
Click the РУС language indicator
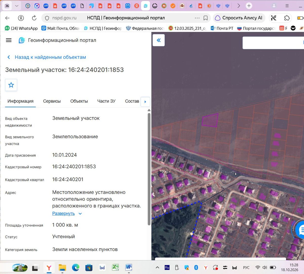(x=246, y=267)
